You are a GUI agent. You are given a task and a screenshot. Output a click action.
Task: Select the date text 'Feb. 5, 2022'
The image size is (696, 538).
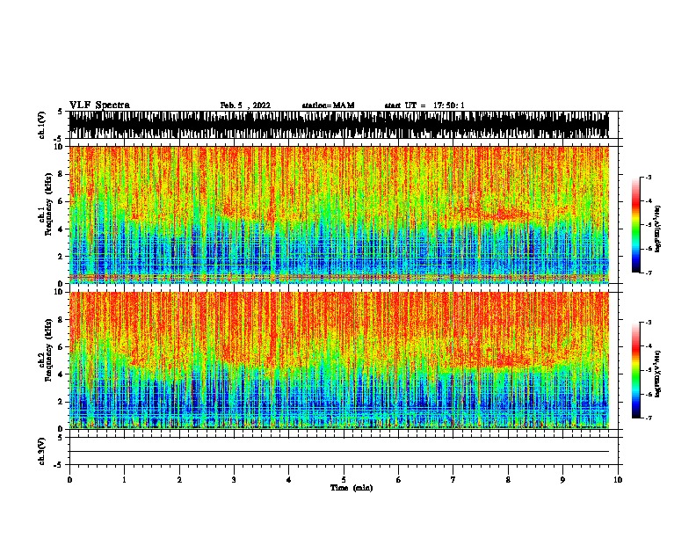245,105
